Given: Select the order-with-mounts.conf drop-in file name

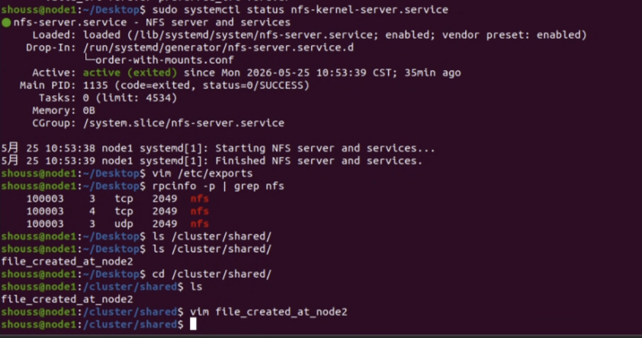Looking at the screenshot, I should coord(165,60).
